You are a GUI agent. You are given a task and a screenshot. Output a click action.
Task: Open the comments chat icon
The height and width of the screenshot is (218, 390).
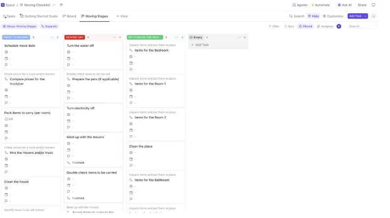pos(373,5)
